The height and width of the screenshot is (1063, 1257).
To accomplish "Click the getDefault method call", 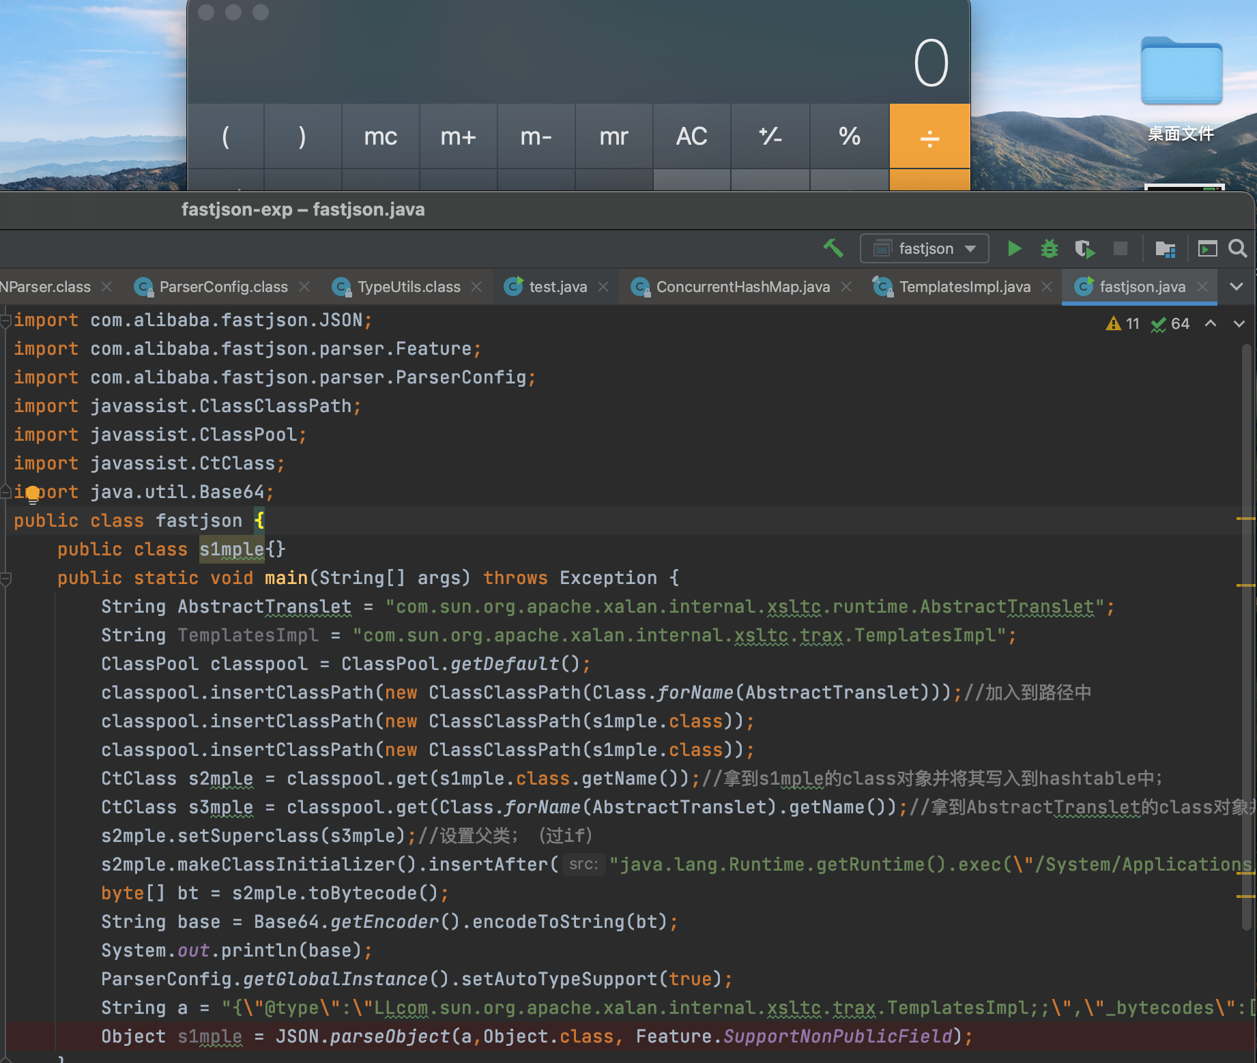I will [504, 664].
